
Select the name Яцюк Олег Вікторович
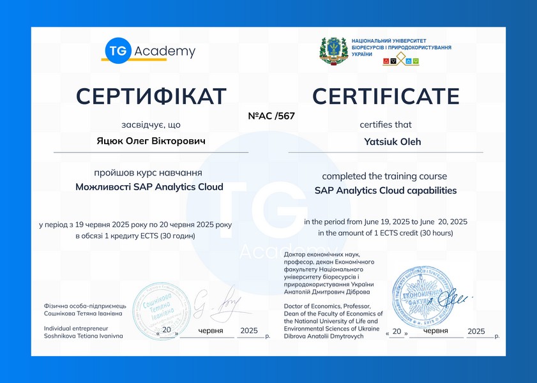tap(151, 140)
